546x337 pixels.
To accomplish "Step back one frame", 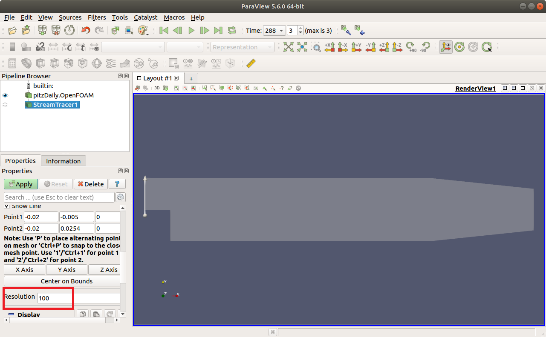I will 177,31.
